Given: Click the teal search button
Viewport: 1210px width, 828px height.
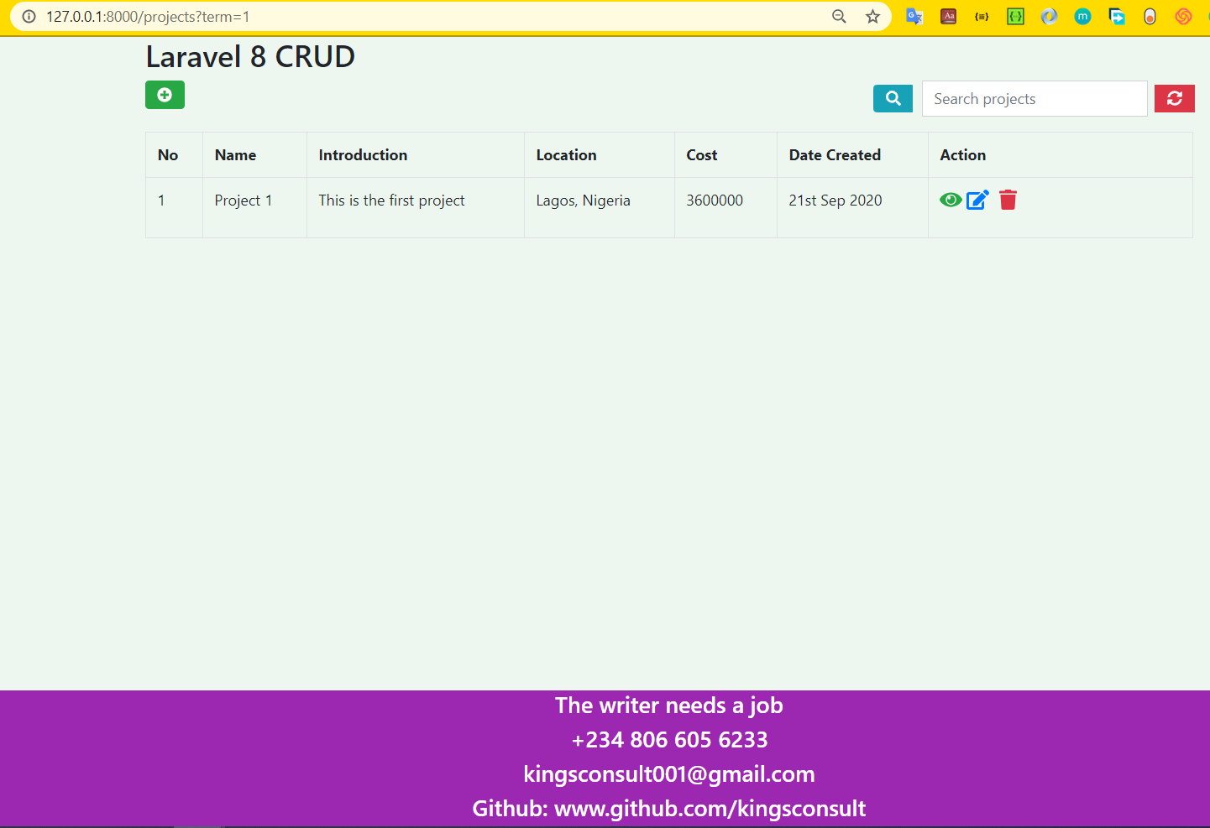Looking at the screenshot, I should 893,98.
